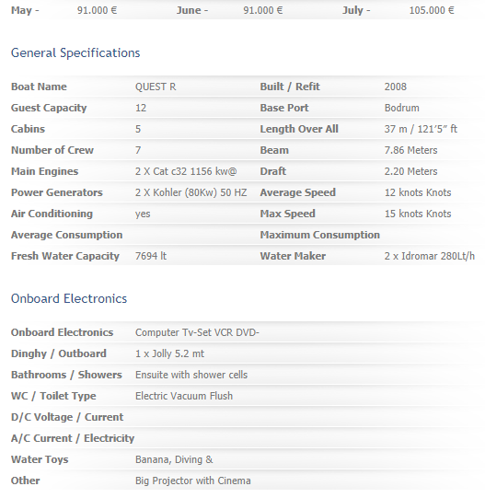Screen dimensions: 485x498
Task: Select the Fresh Water Capacity 7694 lt
Action: (x=151, y=256)
